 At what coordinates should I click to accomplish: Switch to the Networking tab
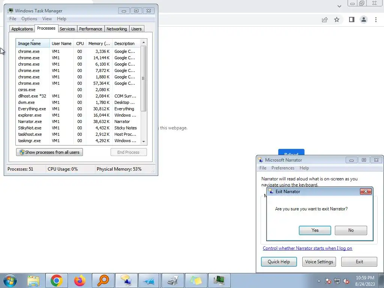click(117, 29)
